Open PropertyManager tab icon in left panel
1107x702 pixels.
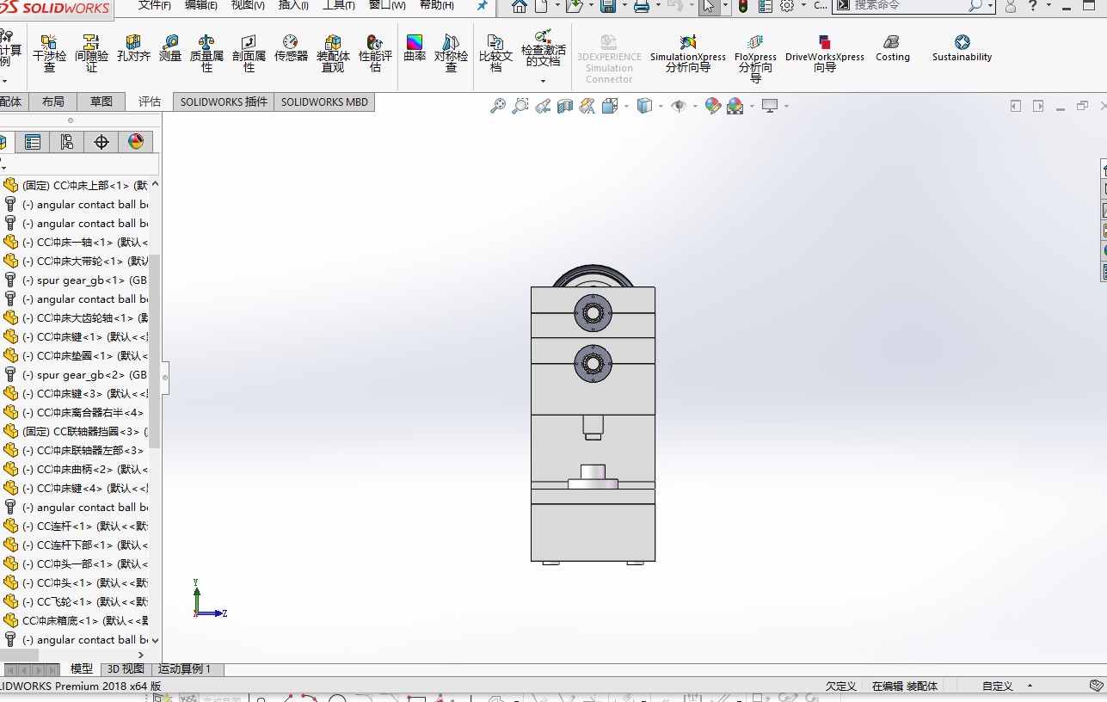[33, 142]
